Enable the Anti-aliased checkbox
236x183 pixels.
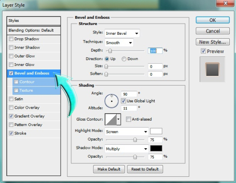(128, 119)
